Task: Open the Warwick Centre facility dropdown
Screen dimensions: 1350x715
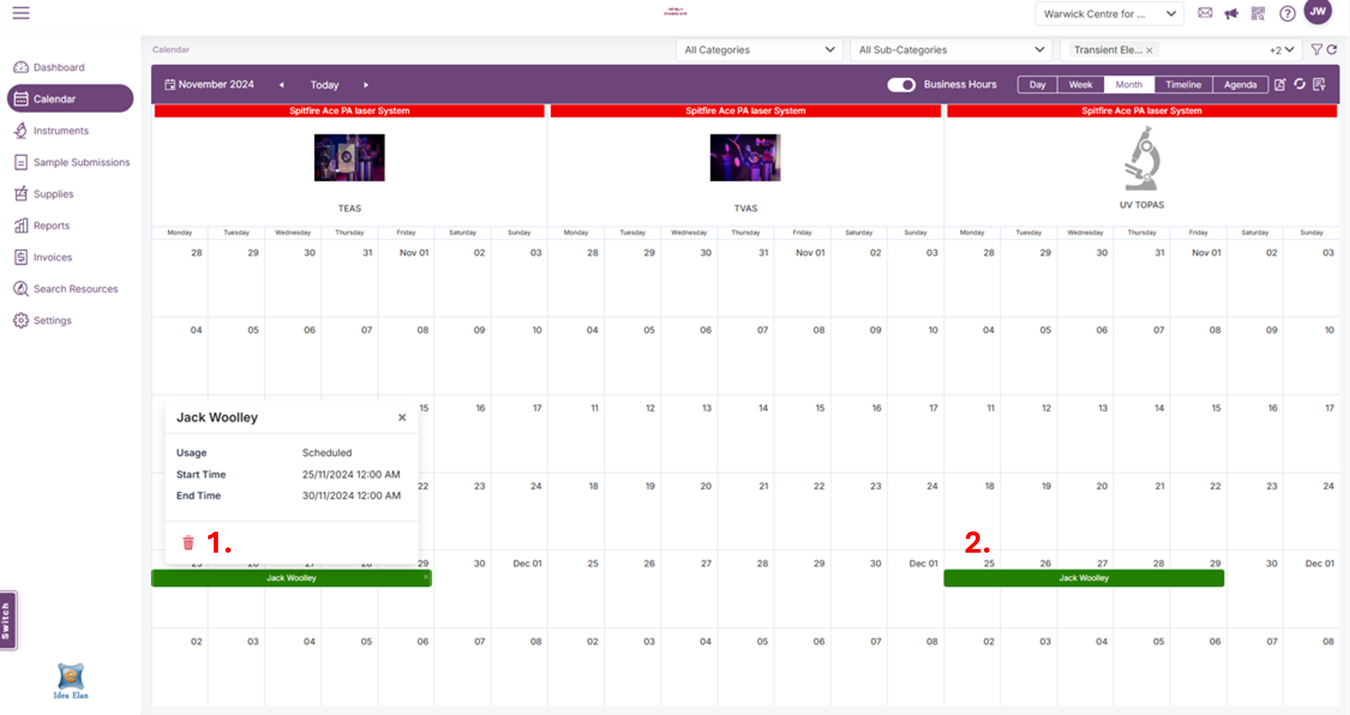Action: 1109,14
